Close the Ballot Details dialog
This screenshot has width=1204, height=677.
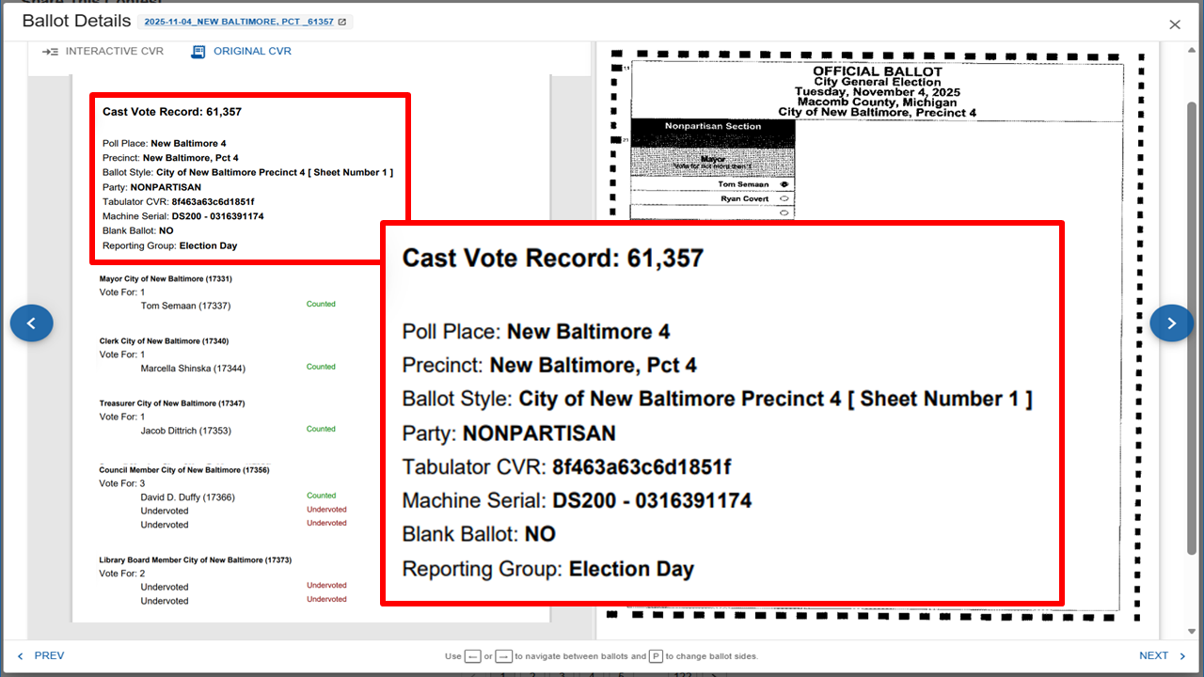click(x=1174, y=24)
